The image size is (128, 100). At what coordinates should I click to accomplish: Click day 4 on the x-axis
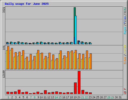pos(19,97)
